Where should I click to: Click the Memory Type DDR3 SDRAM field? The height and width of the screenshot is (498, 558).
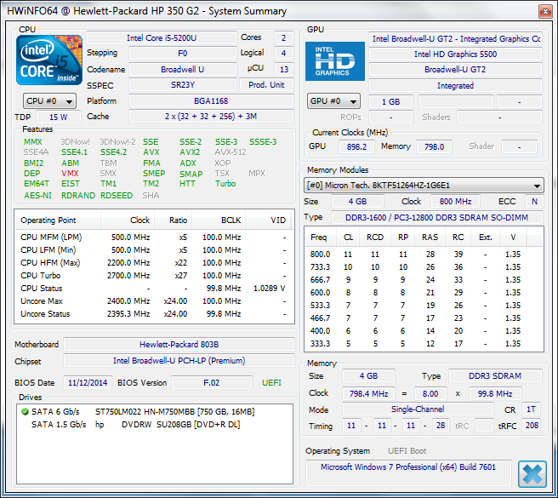point(495,375)
